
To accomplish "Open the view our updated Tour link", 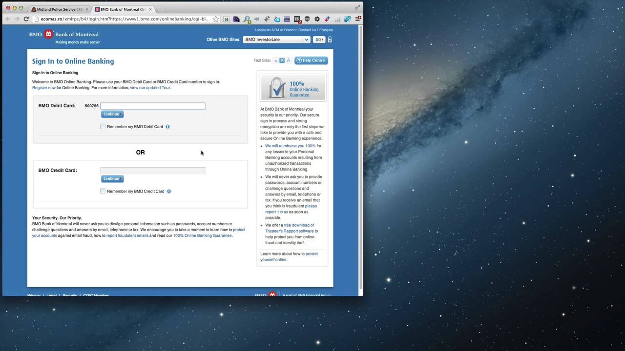I will point(150,88).
